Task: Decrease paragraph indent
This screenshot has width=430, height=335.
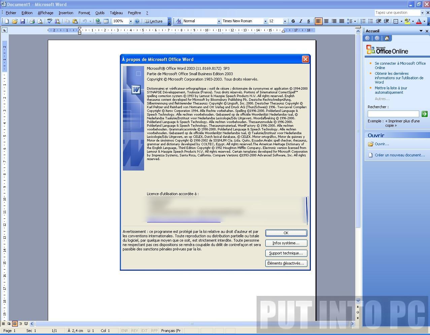Action: pos(378,21)
